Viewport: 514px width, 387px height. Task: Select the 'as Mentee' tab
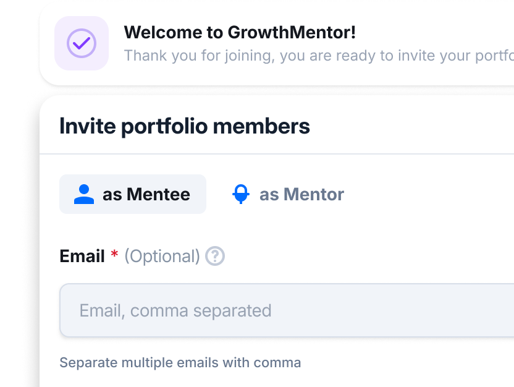tap(133, 194)
